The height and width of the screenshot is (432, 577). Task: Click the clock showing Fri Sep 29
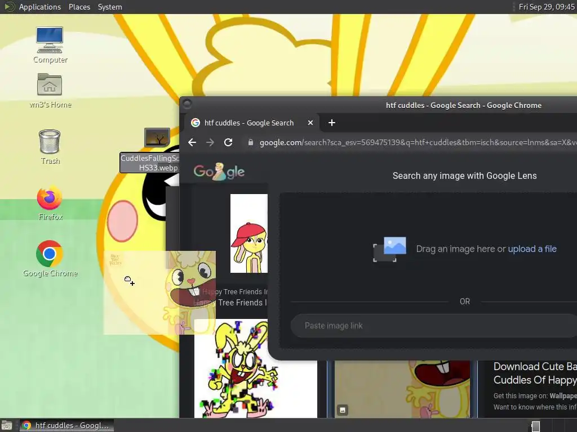[547, 7]
